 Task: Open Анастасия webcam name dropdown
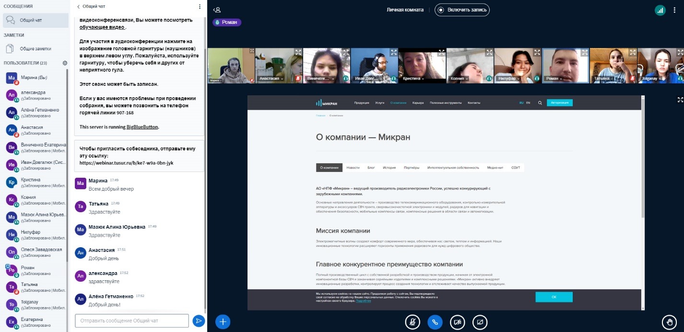click(271, 78)
